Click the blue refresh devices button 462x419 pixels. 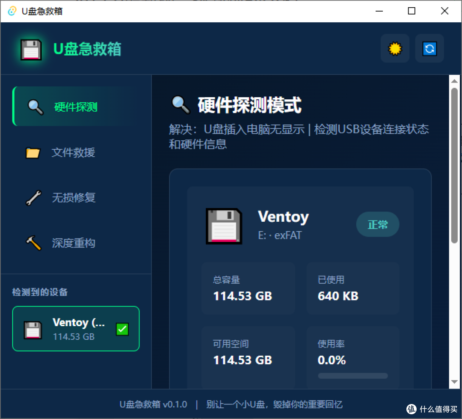pyautogui.click(x=429, y=48)
